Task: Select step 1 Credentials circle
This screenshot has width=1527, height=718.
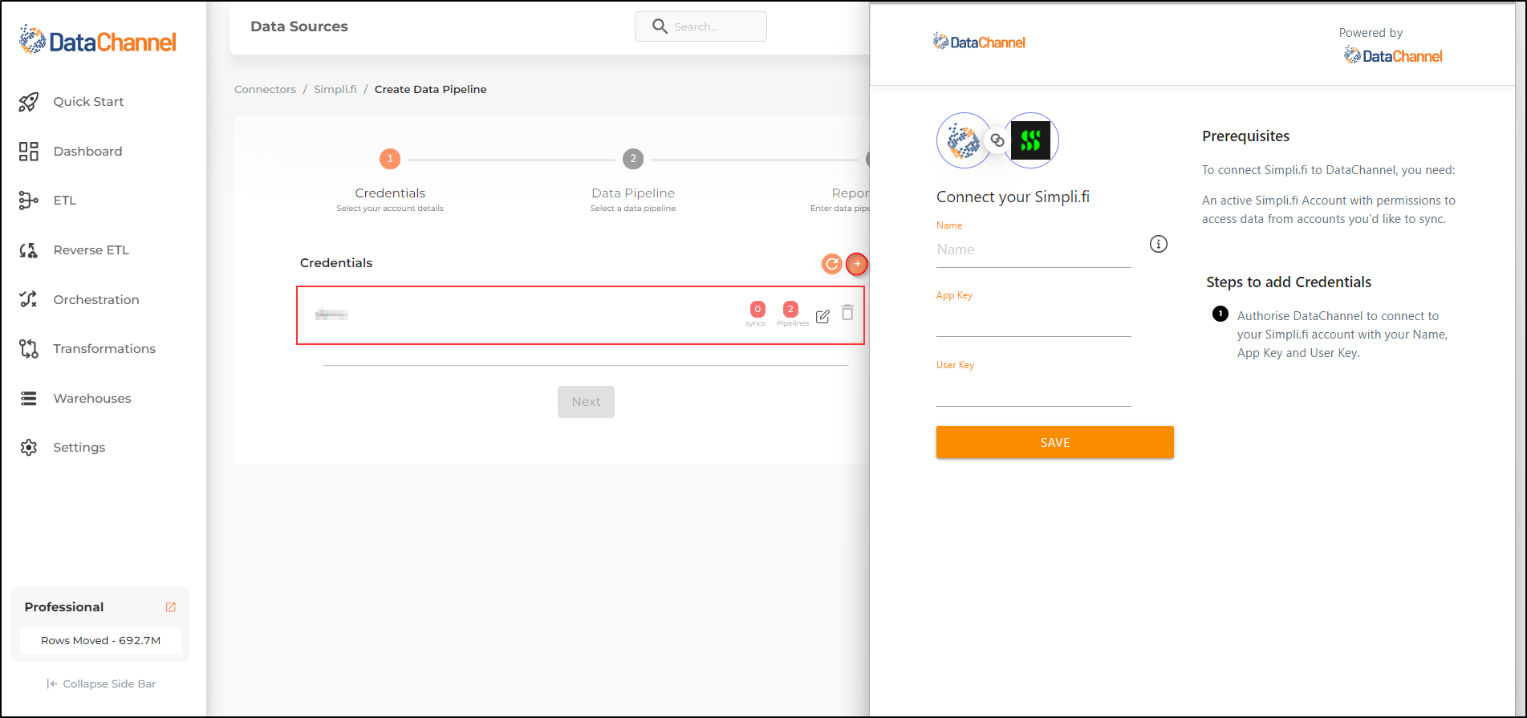Action: (x=390, y=159)
